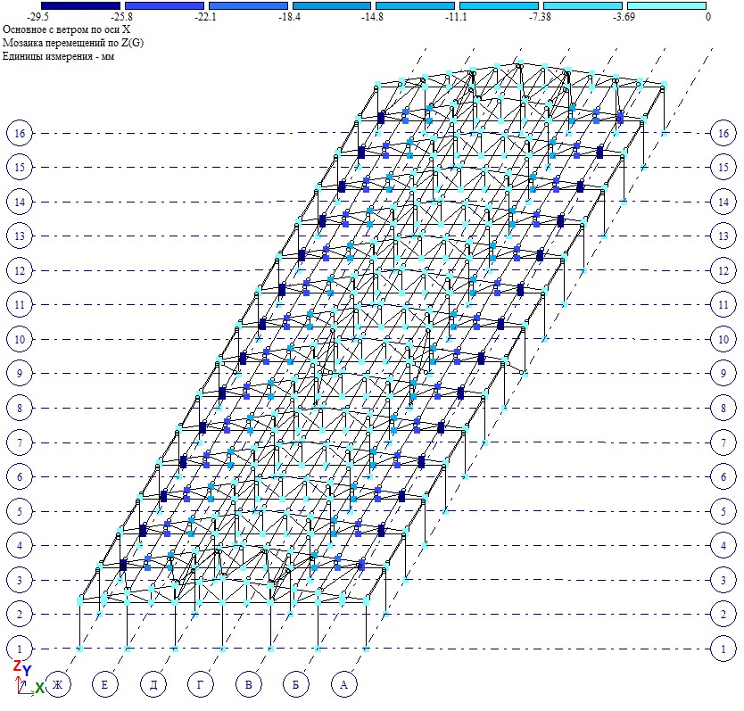This screenshot has width=744, height=711.
Task: Select axis marker 16 on the right side
Action: [x=722, y=133]
